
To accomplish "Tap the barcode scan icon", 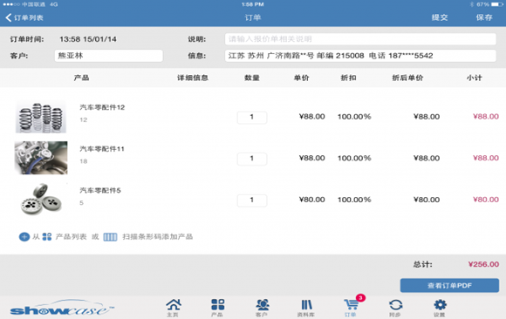I will [110, 237].
